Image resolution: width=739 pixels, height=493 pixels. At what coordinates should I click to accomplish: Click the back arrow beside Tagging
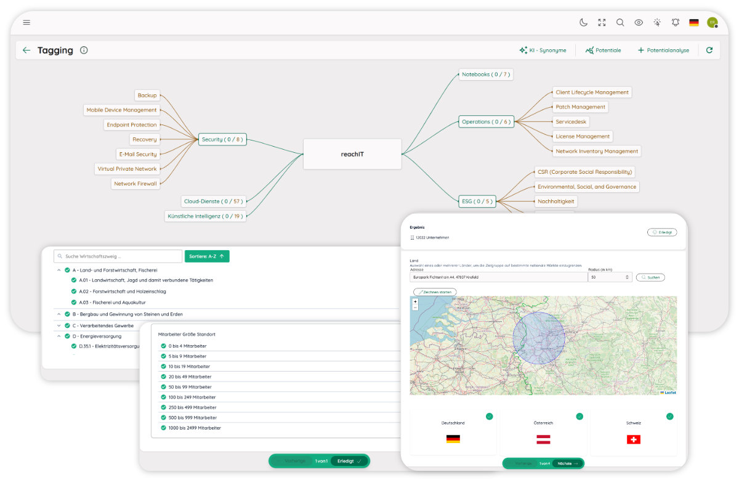26,51
